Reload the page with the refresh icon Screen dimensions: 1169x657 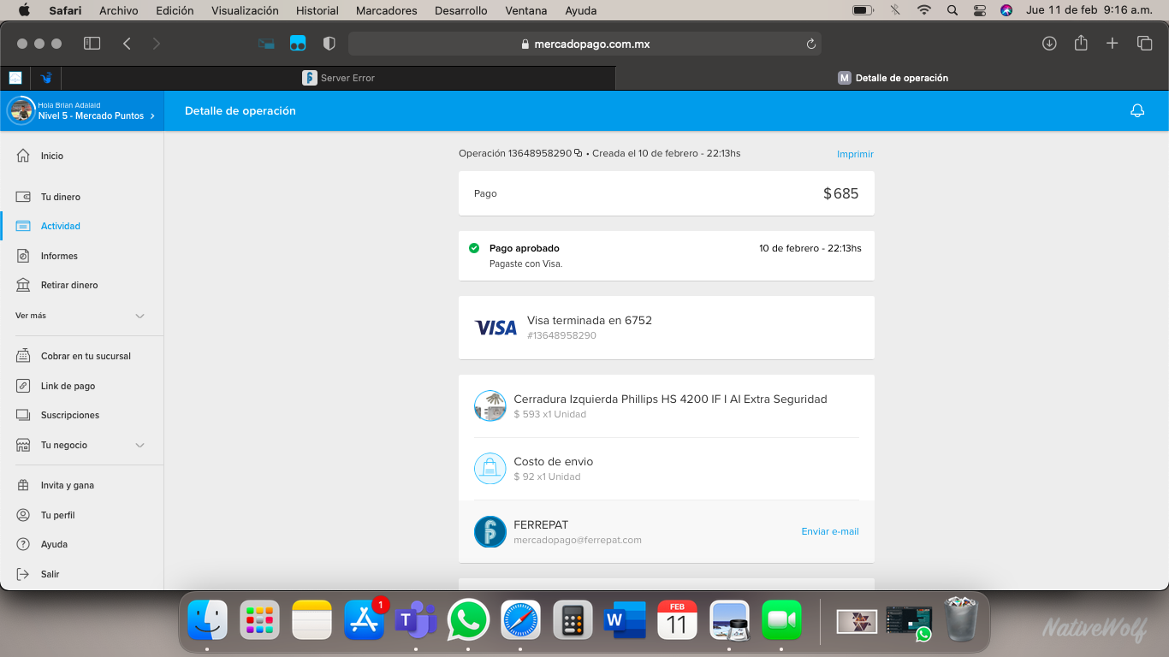[x=810, y=44]
